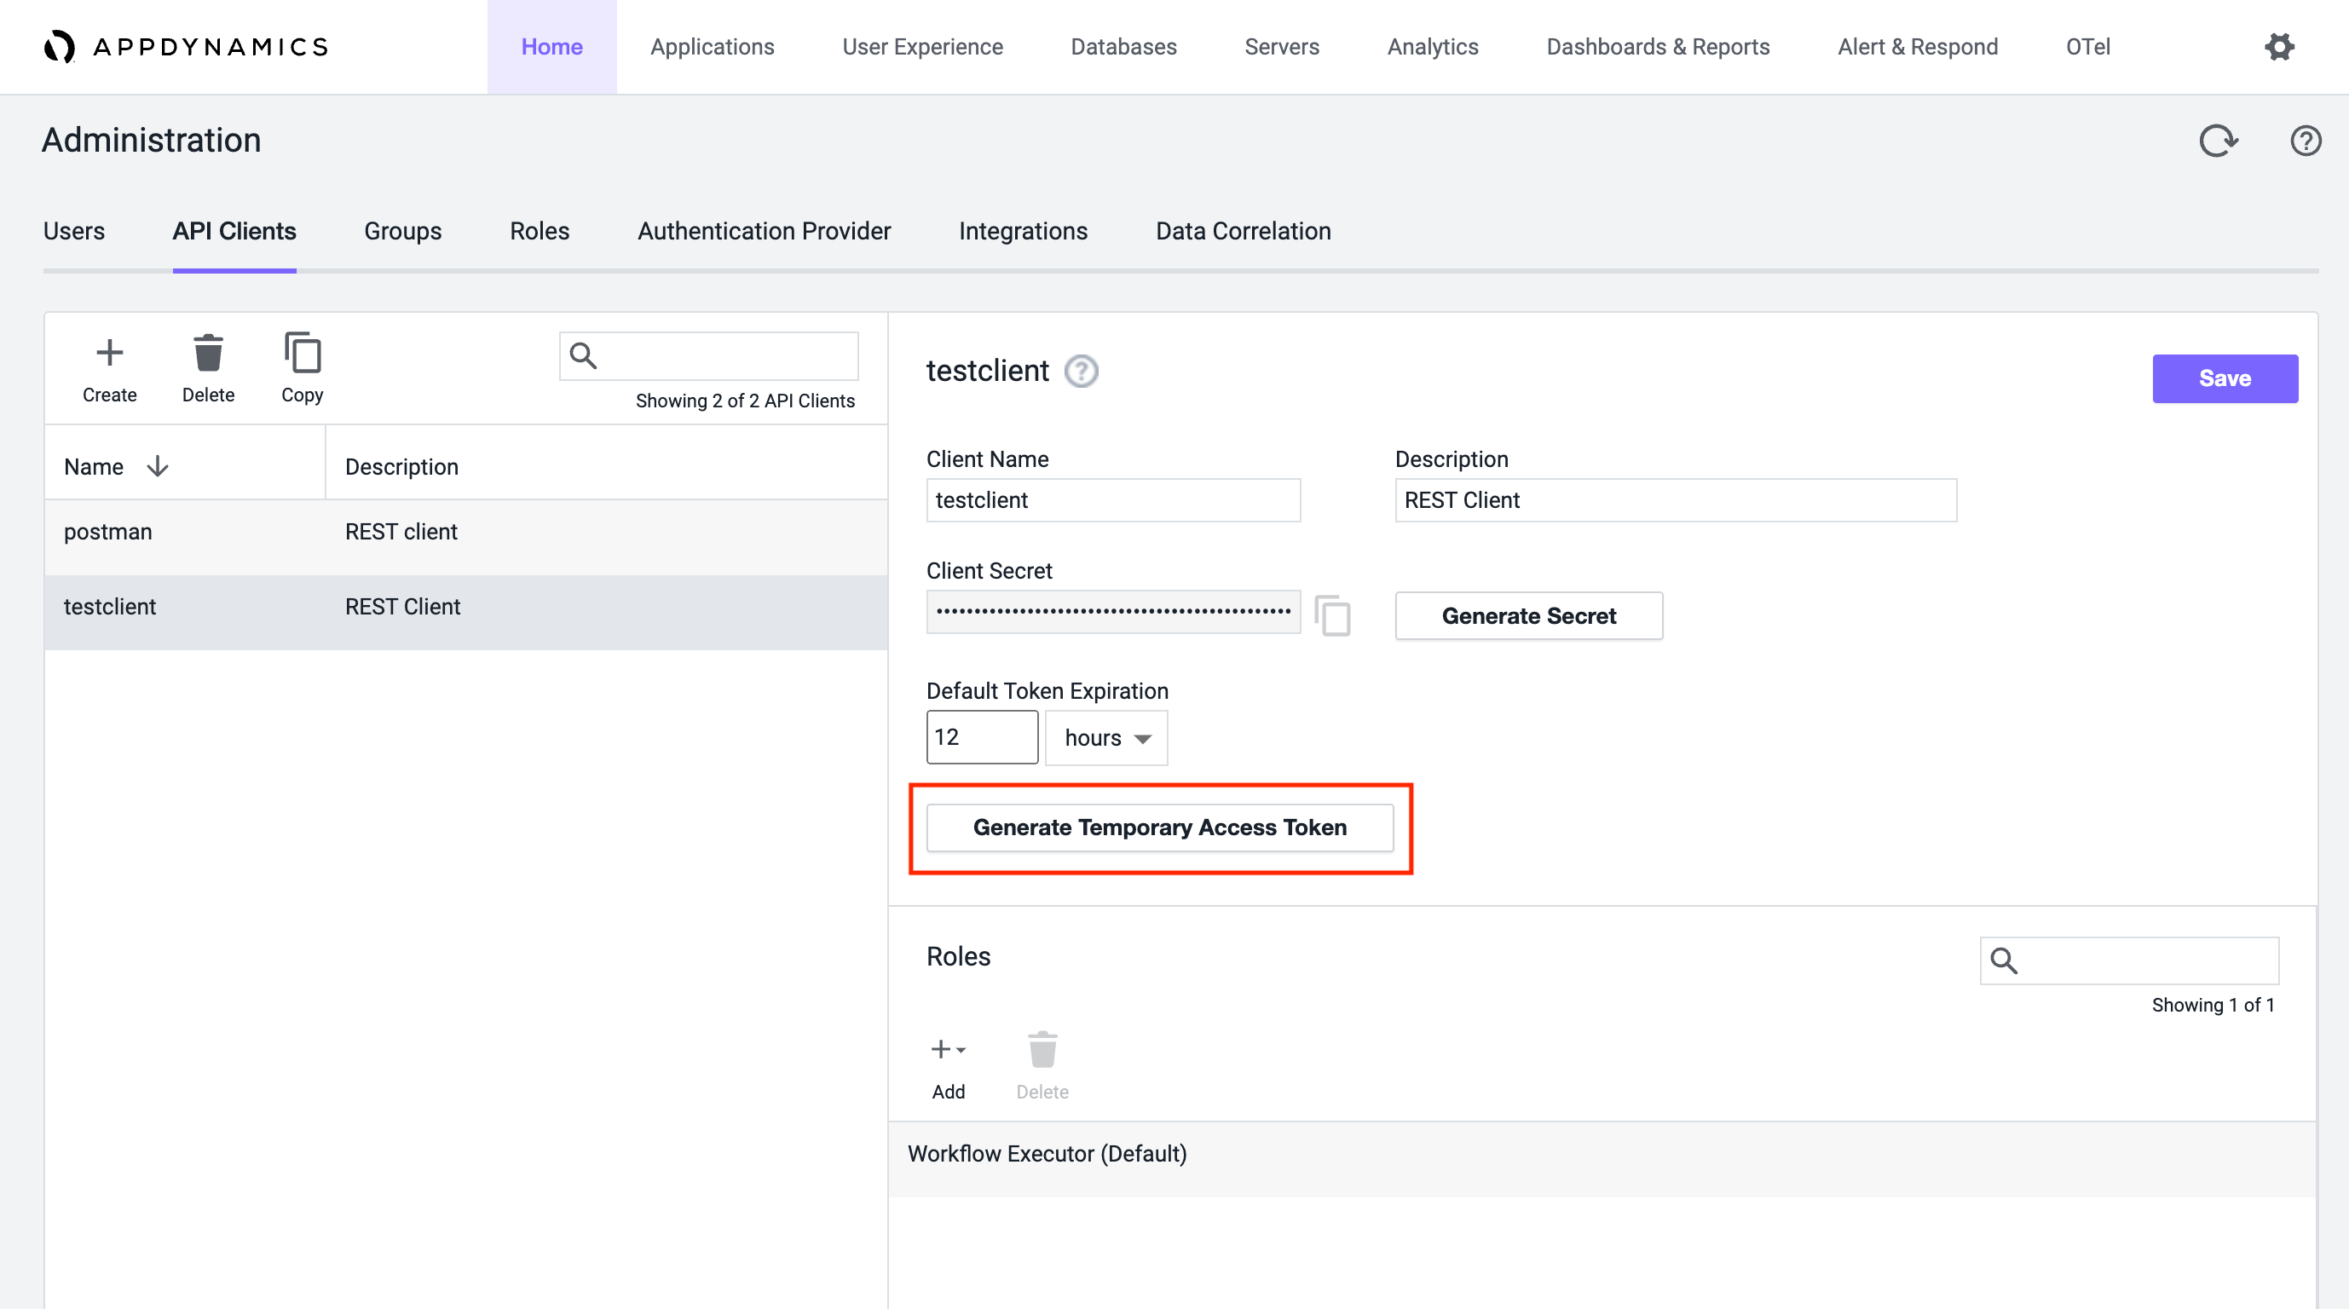Click the token expiration number field
Screen dimensions: 2349x1309
(x=982, y=737)
